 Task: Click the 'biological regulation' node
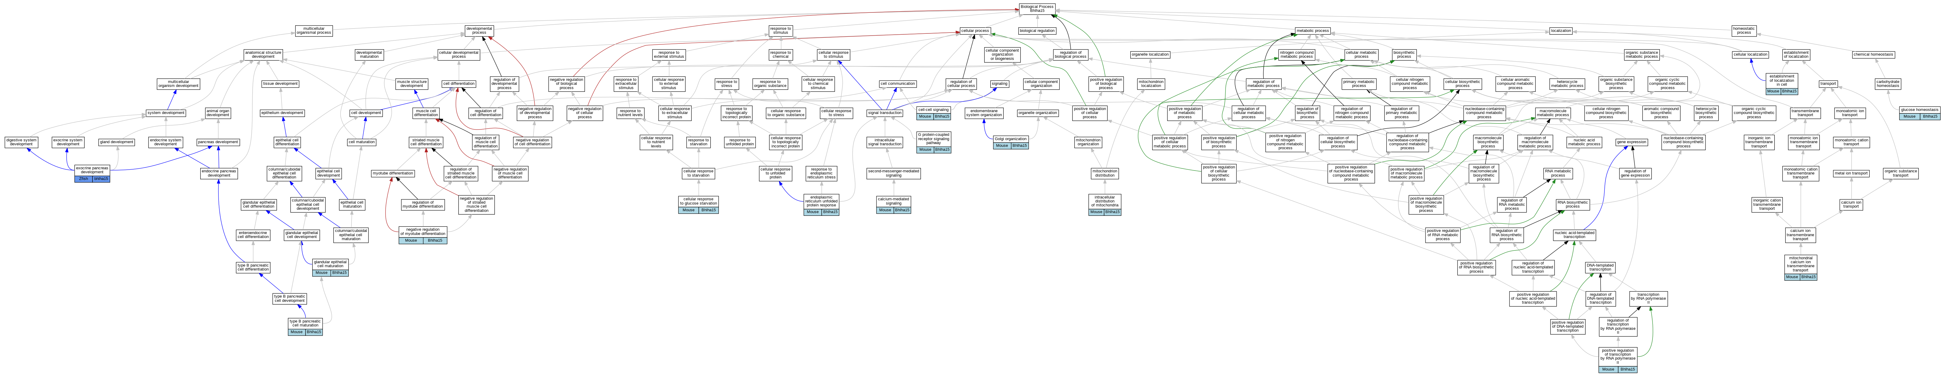1037,31
